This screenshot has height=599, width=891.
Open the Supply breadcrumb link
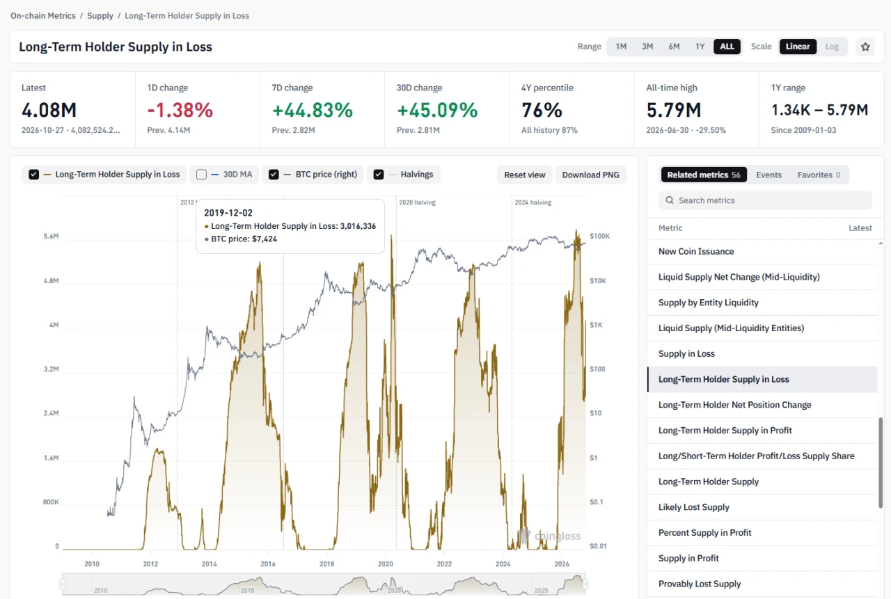(100, 15)
